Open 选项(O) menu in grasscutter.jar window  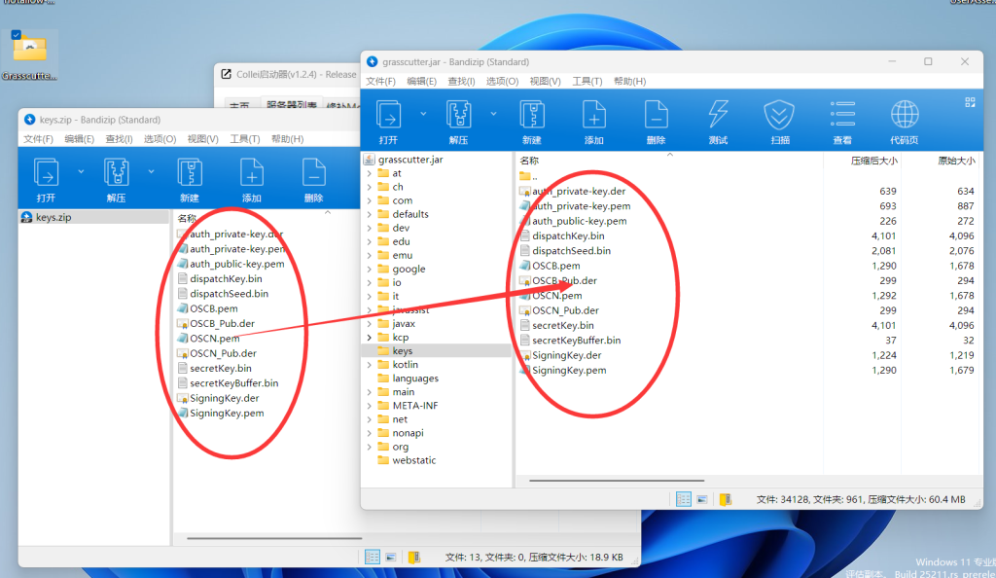503,82
